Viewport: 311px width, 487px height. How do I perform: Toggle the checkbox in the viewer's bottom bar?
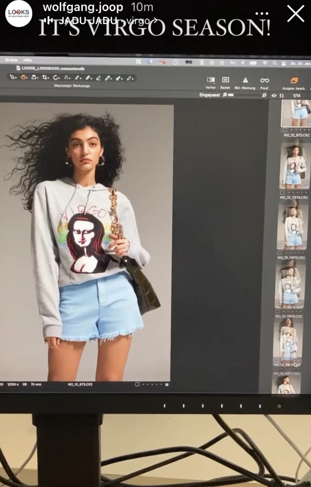[x=137, y=384]
